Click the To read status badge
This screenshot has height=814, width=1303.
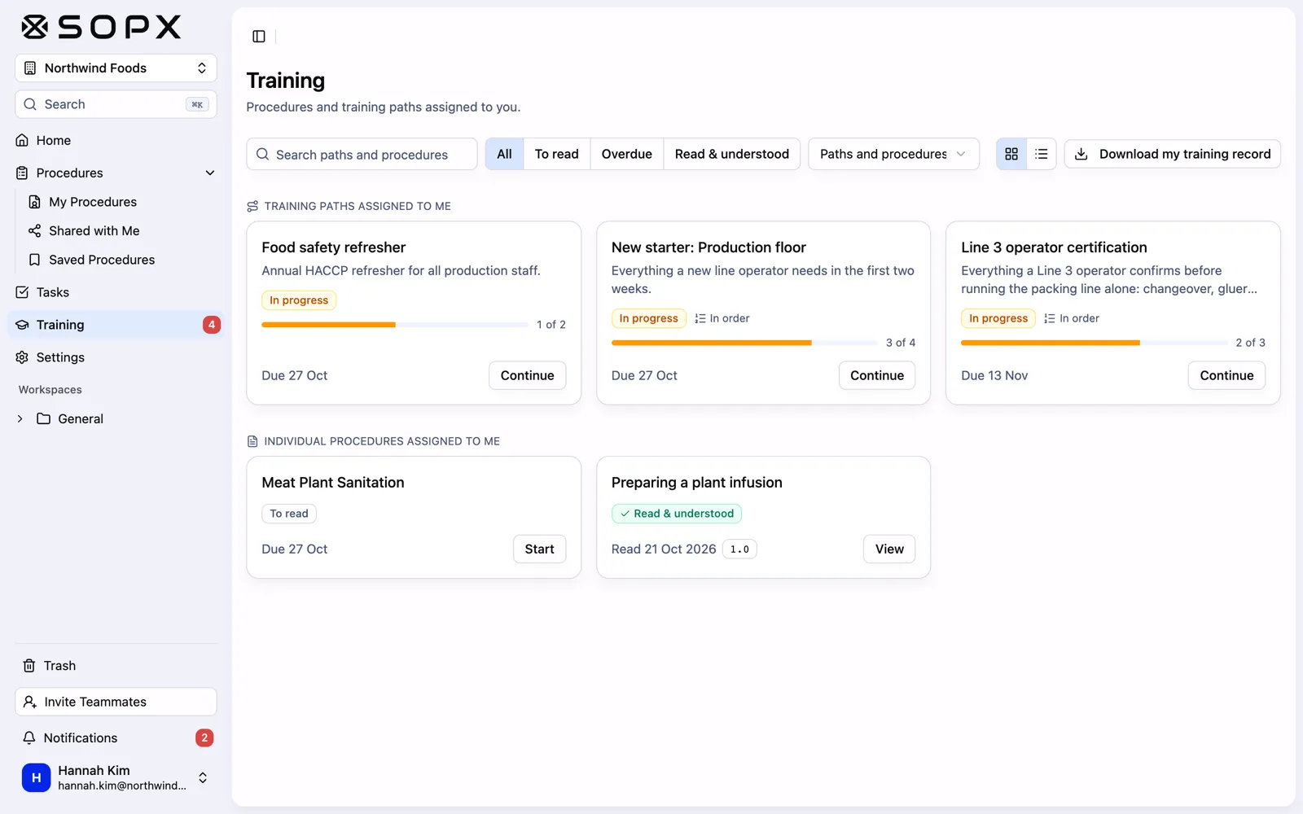coord(289,514)
